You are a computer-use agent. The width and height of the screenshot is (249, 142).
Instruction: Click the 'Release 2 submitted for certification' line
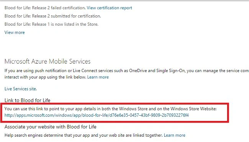(x=53, y=16)
